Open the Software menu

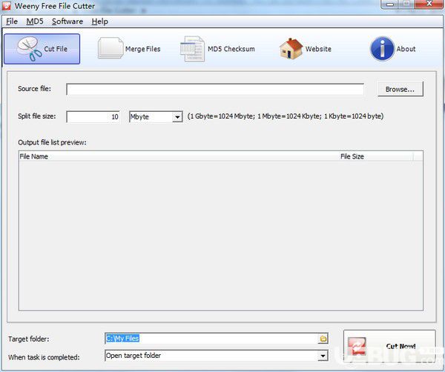pos(67,21)
